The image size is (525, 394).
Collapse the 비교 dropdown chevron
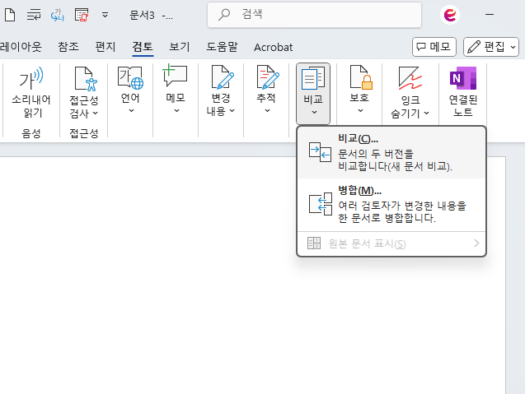314,113
